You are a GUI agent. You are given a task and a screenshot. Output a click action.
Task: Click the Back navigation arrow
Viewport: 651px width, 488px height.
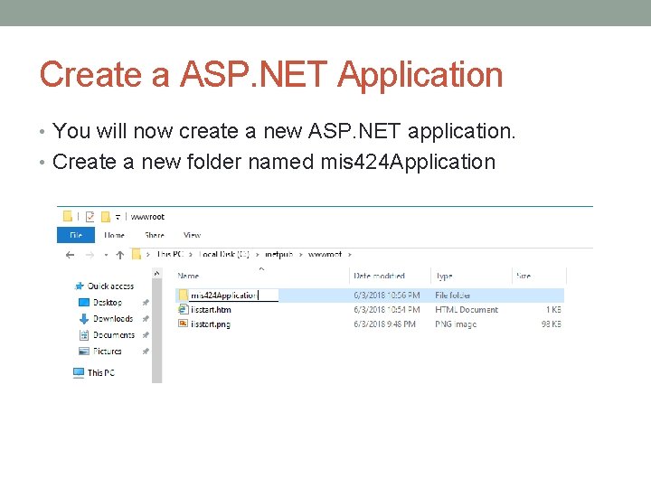pos(70,255)
